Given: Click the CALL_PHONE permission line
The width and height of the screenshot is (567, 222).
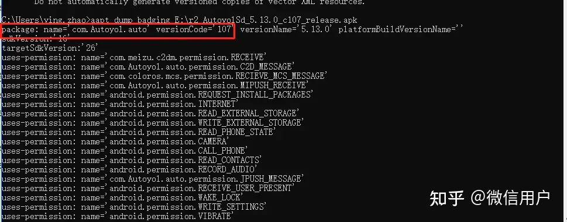Looking at the screenshot, I should pyautogui.click(x=125, y=151).
